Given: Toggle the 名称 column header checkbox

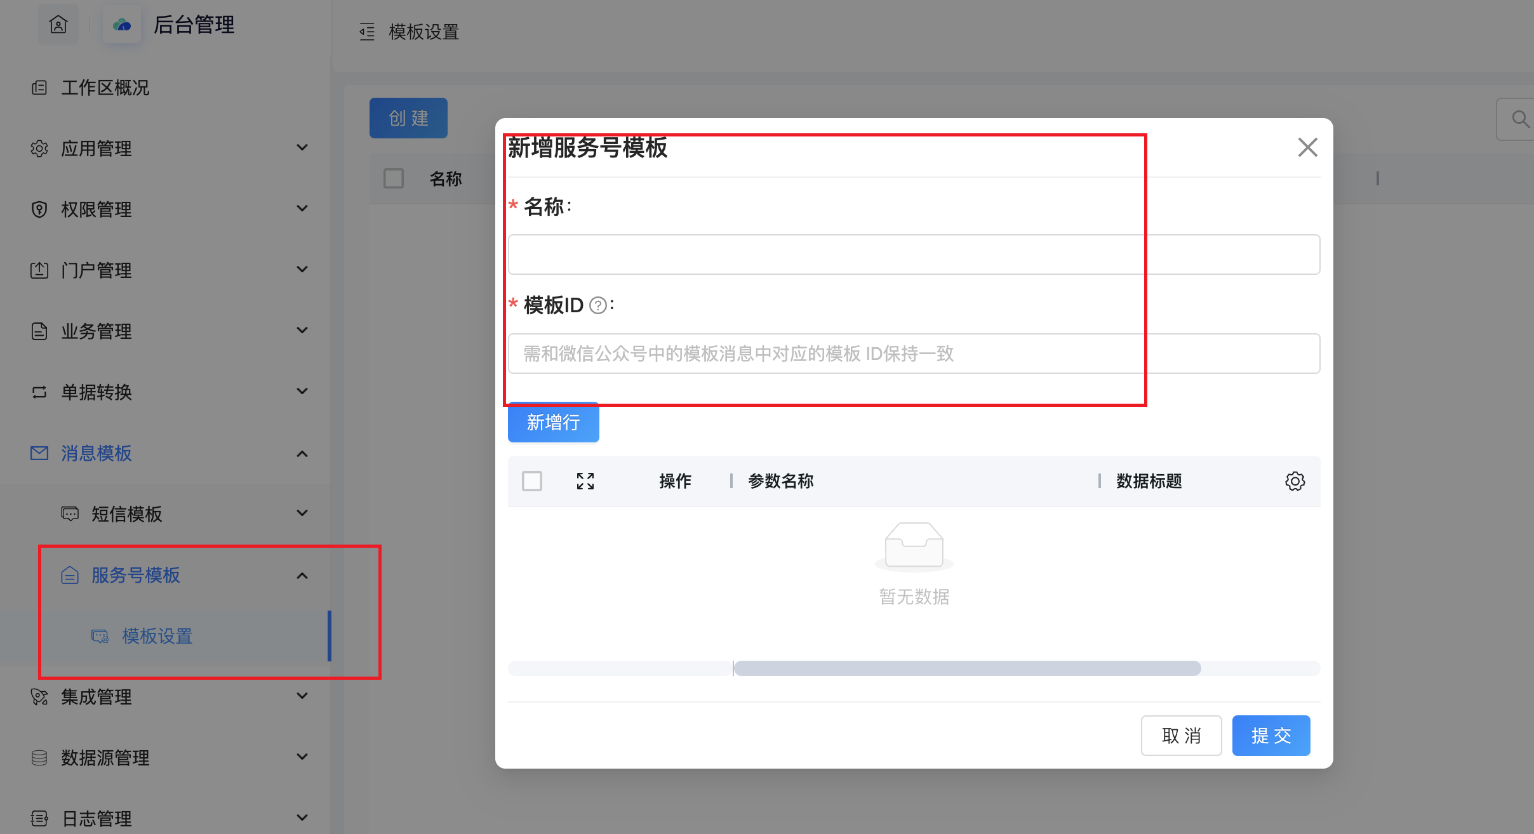Looking at the screenshot, I should click(394, 178).
